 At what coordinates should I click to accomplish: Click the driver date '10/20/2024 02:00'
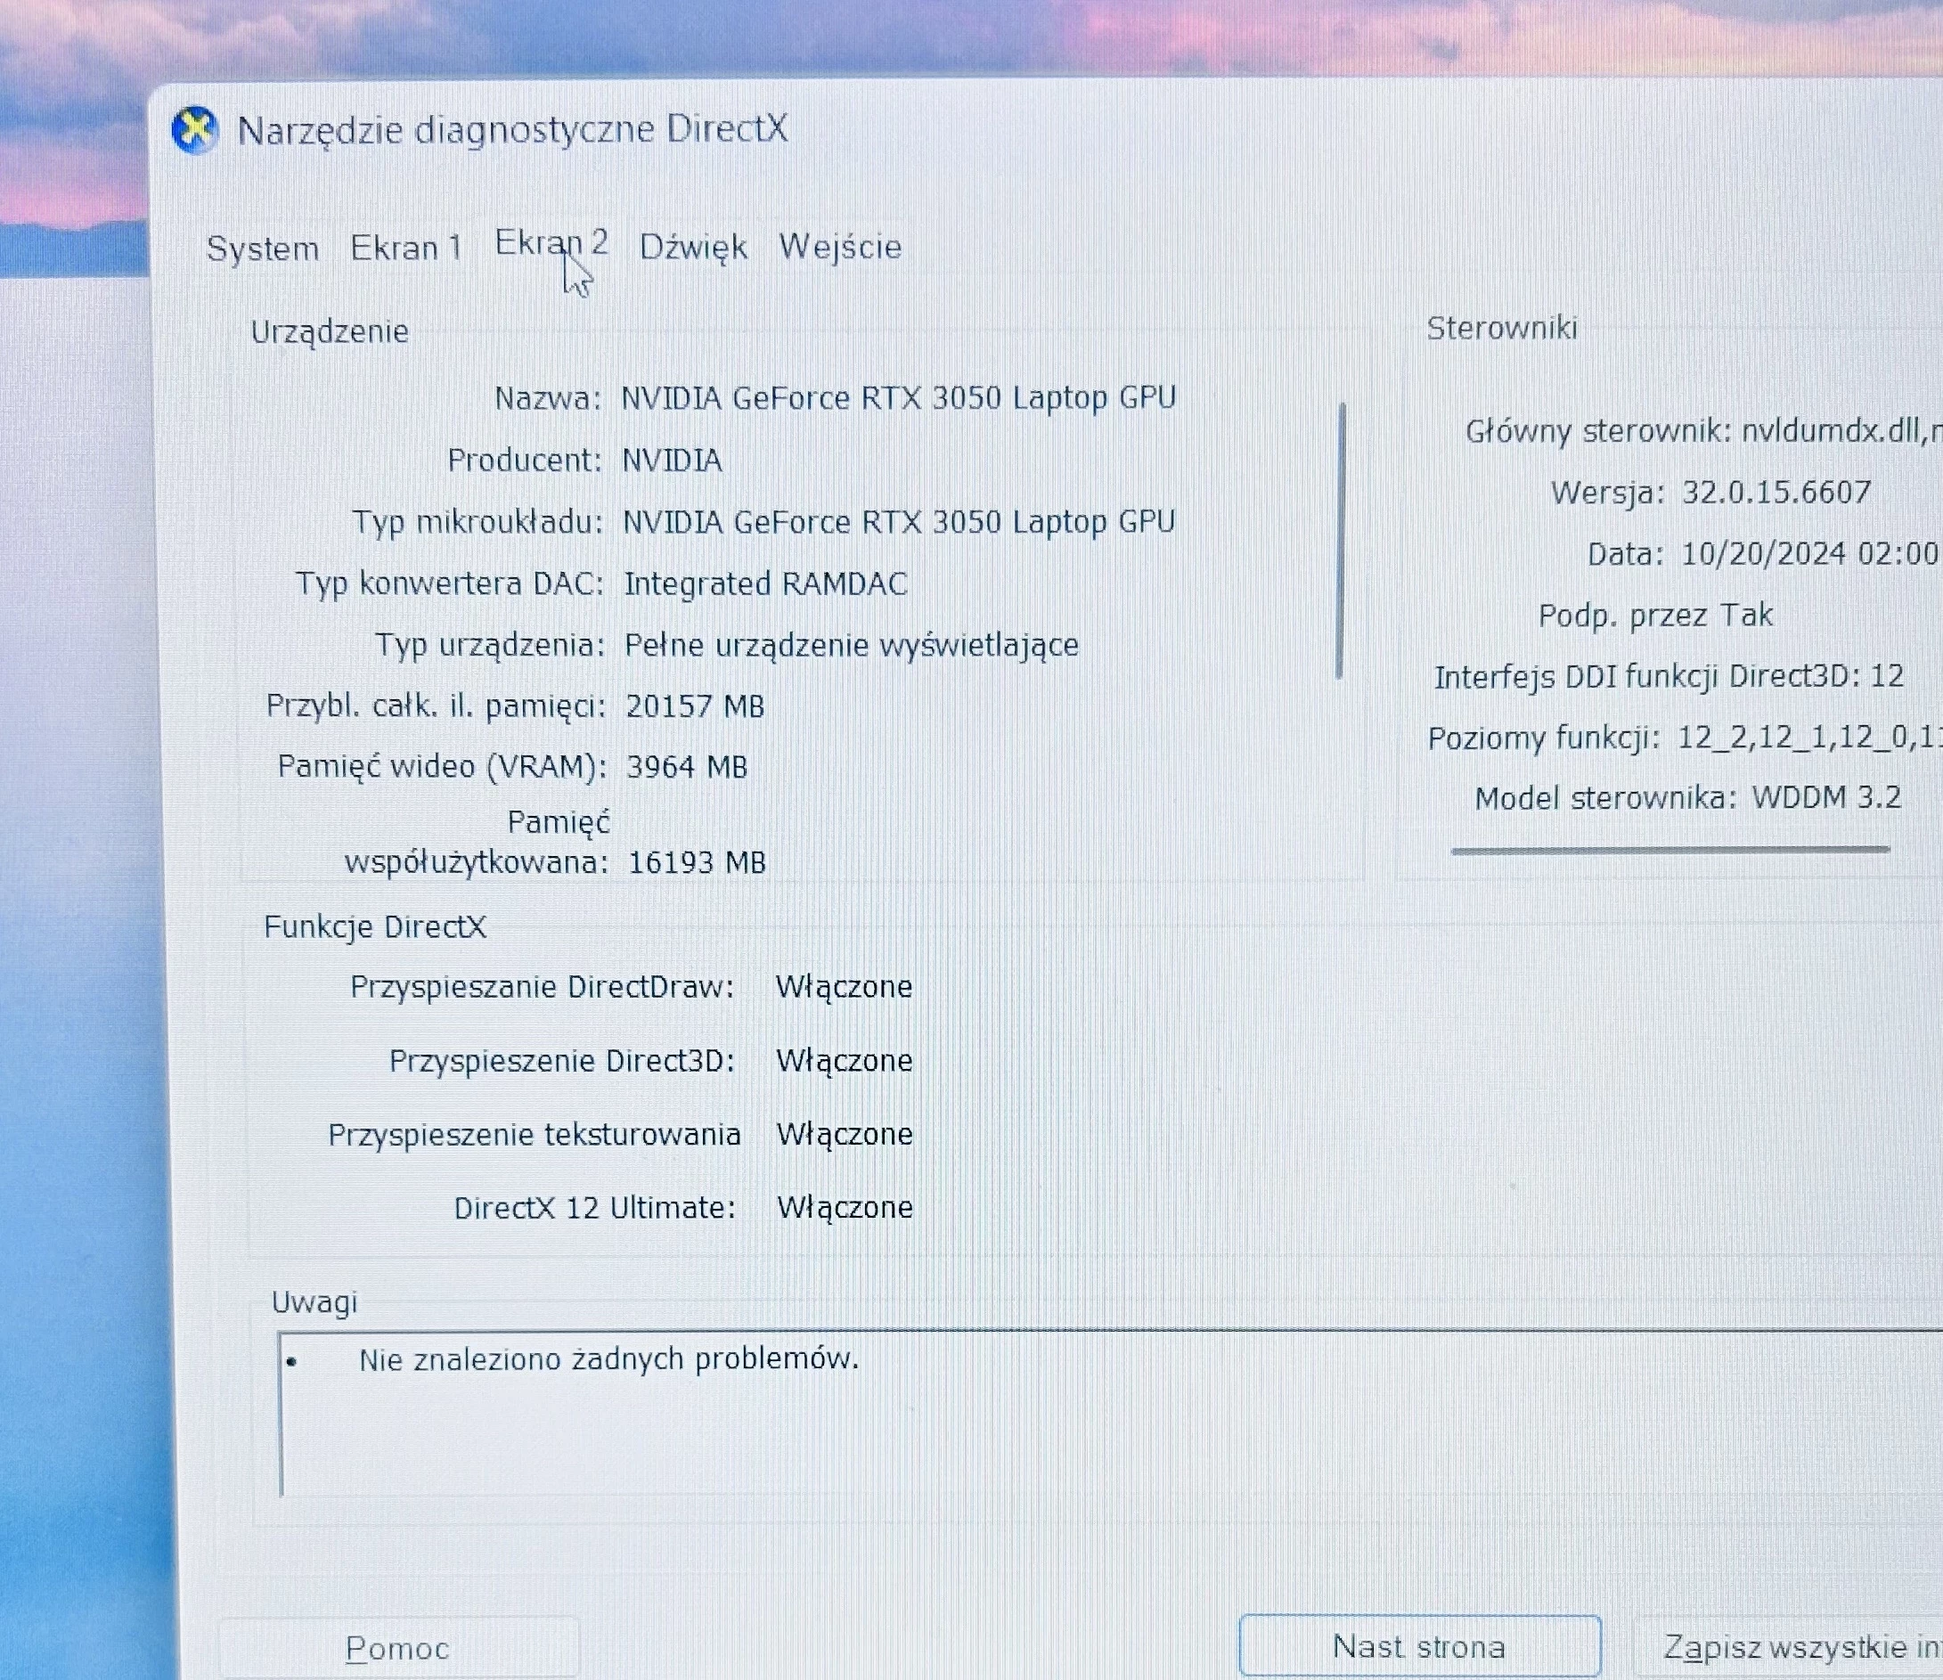[x=1810, y=553]
